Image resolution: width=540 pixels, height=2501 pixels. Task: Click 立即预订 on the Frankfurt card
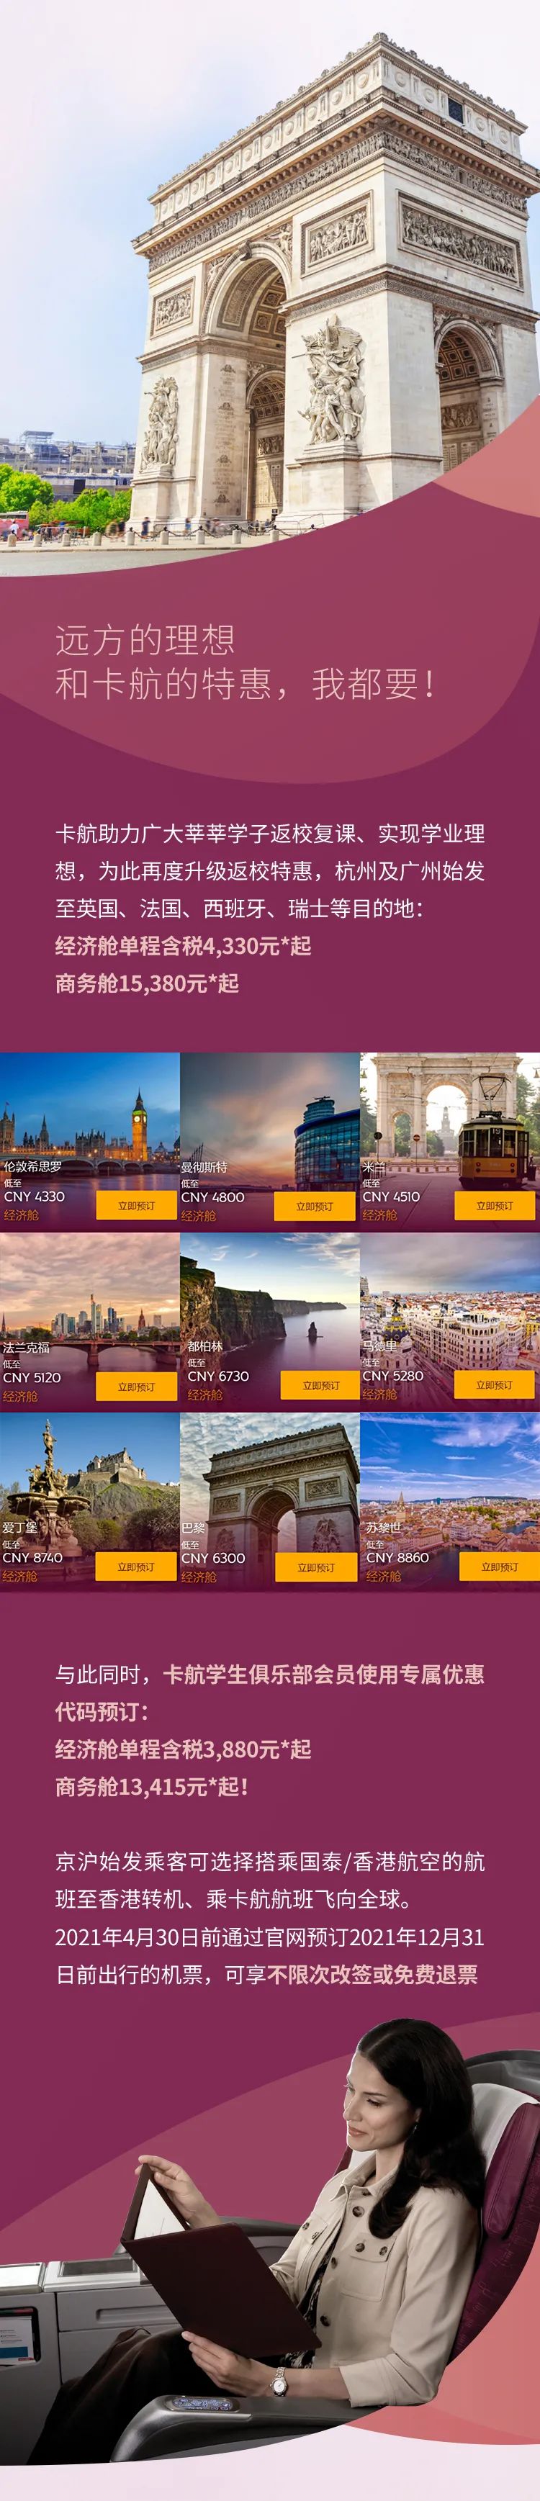click(x=136, y=1387)
